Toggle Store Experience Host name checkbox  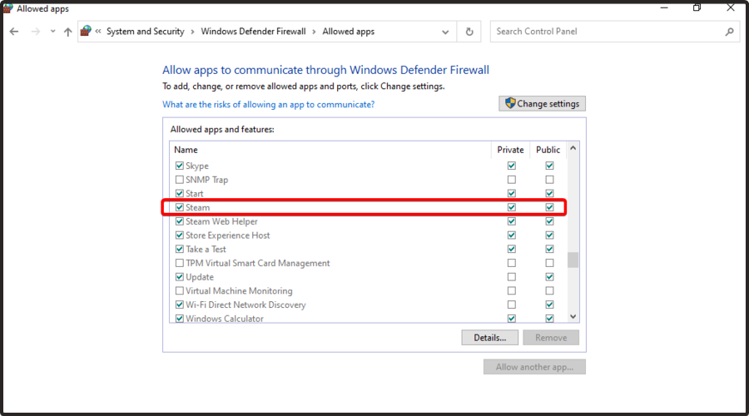point(180,235)
